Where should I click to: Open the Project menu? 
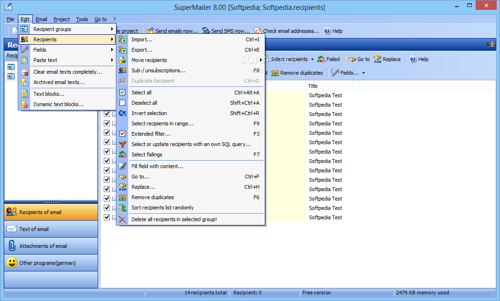tap(62, 19)
